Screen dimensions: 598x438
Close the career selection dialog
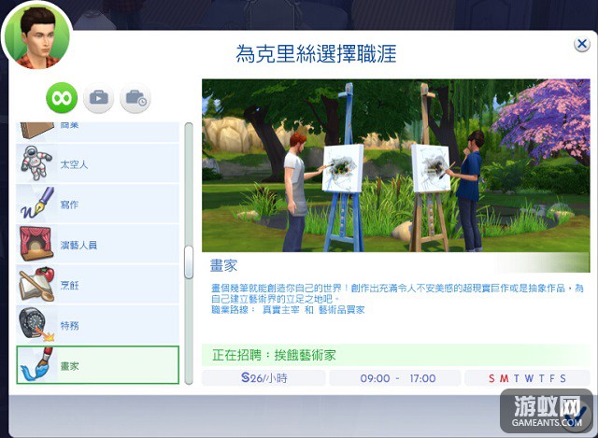coord(581,44)
